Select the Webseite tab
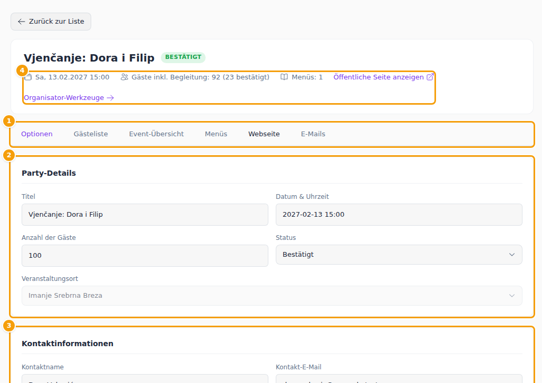Image resolution: width=542 pixels, height=383 pixels. click(264, 134)
